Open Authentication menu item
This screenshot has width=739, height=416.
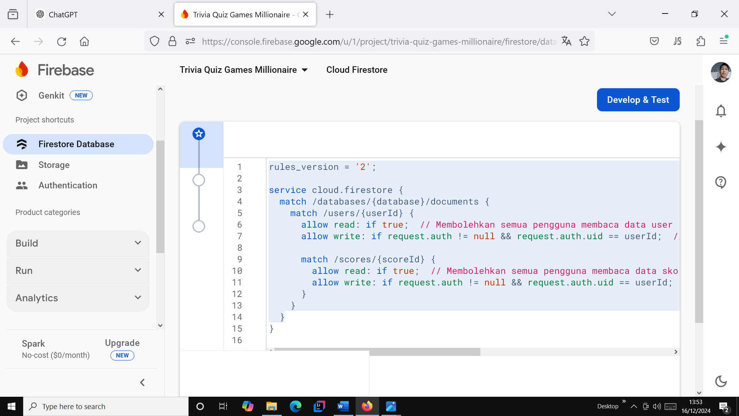coord(78,185)
